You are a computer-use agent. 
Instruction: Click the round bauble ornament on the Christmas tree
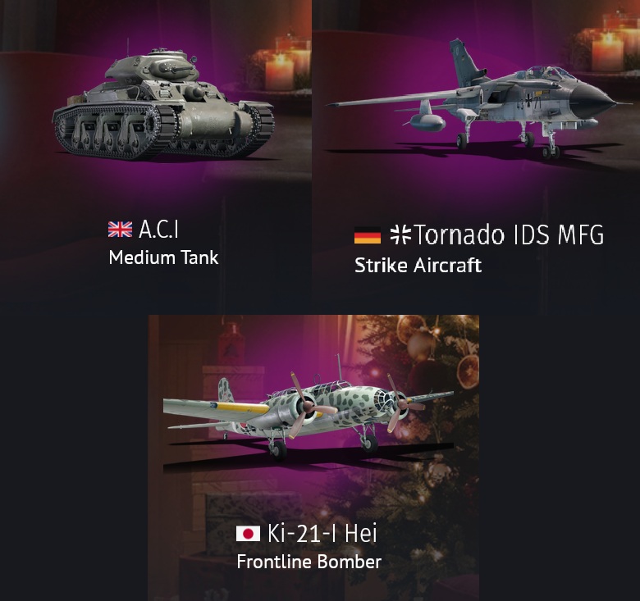pyautogui.click(x=422, y=345)
